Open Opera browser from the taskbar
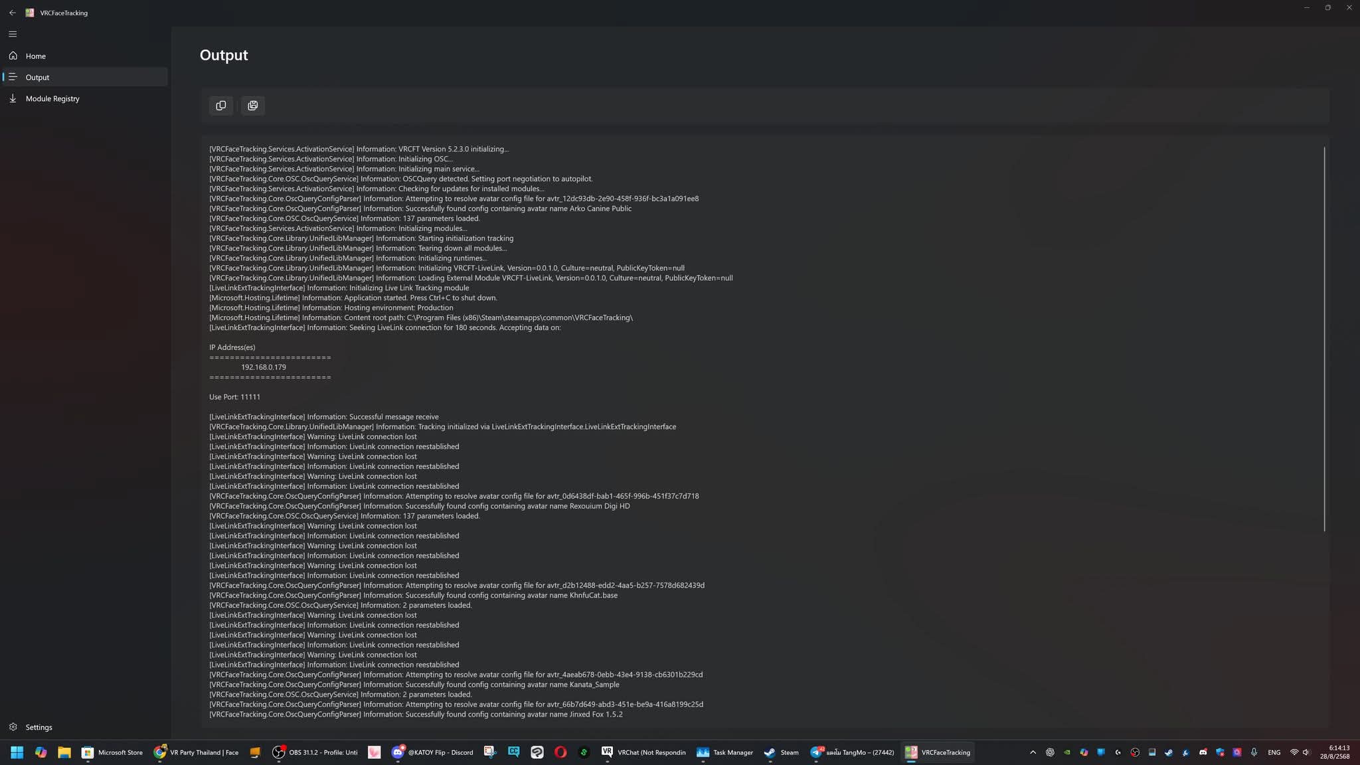The width and height of the screenshot is (1360, 765). coord(560,752)
